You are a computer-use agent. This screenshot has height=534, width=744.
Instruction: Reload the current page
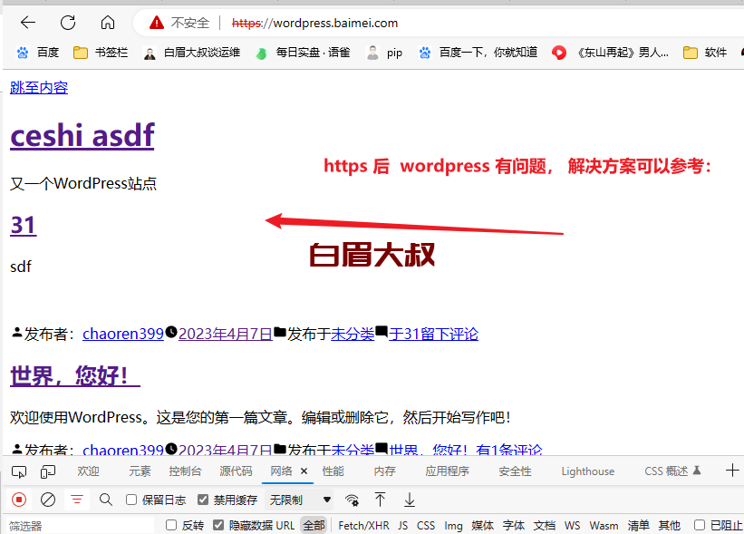68,23
